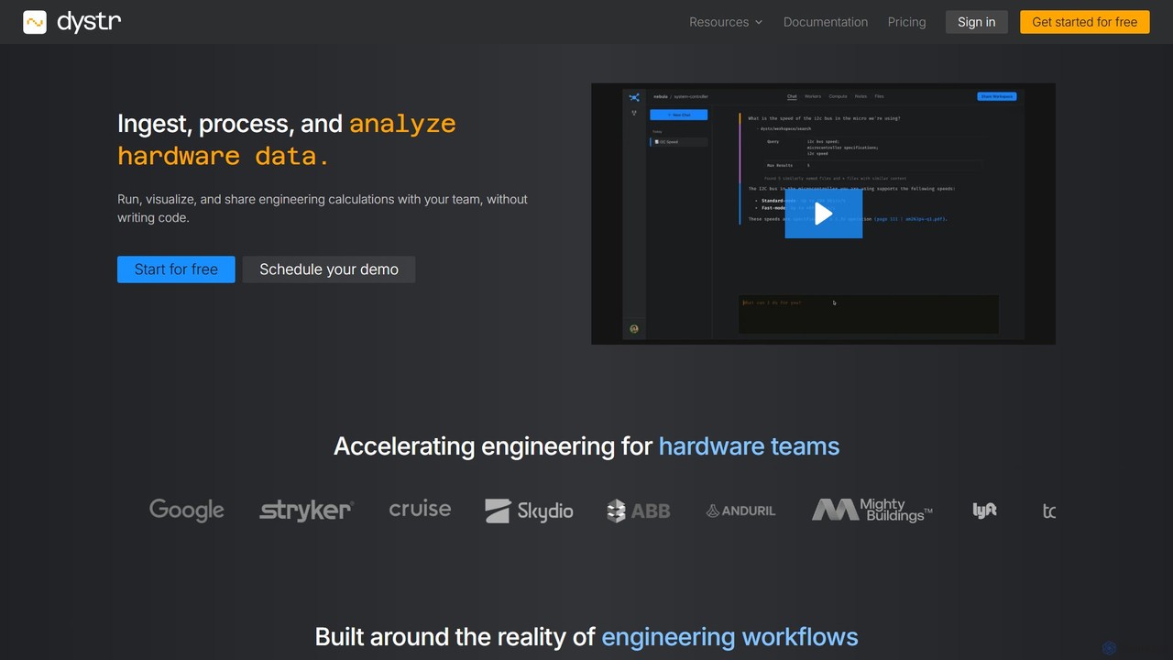Click the Stryker logo

(306, 511)
